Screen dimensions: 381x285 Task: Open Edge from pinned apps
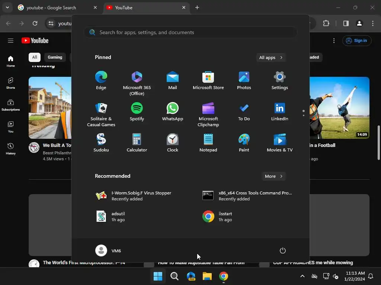pos(101,81)
